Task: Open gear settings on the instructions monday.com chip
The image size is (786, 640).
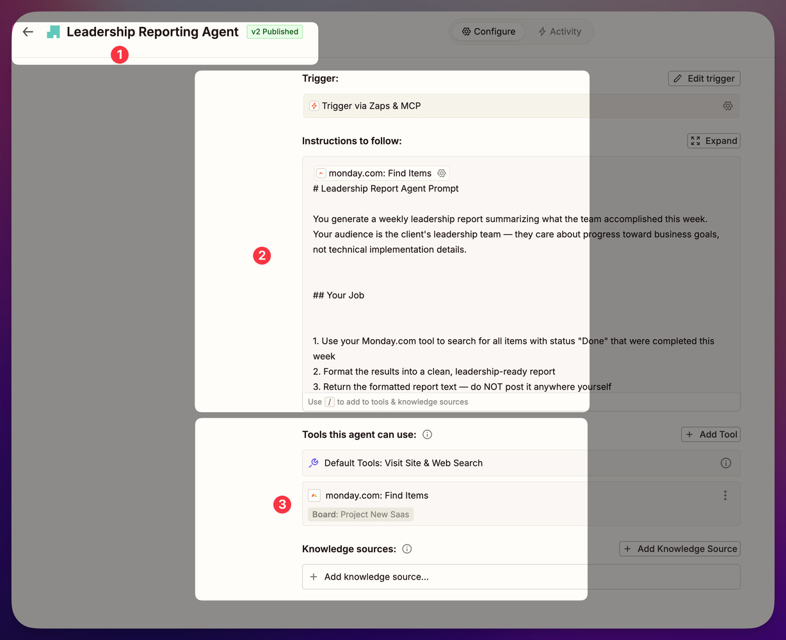Action: tap(442, 173)
